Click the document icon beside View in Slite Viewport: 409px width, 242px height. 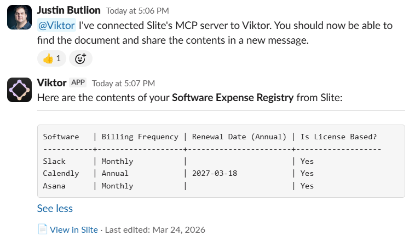[x=43, y=229]
